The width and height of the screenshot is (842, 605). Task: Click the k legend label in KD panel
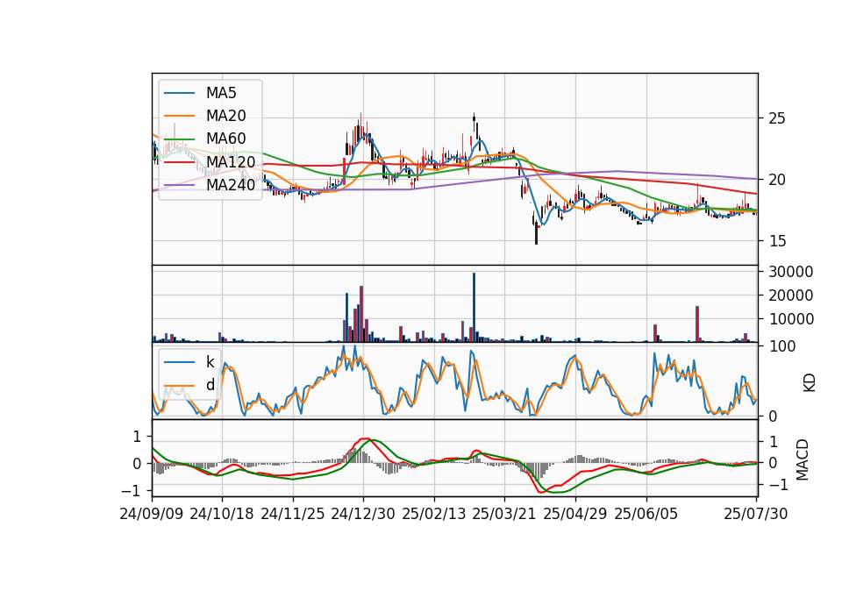click(210, 362)
